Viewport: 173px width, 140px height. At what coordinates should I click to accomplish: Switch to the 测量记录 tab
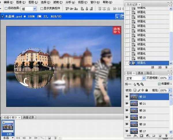pyautogui.click(x=29, y=117)
